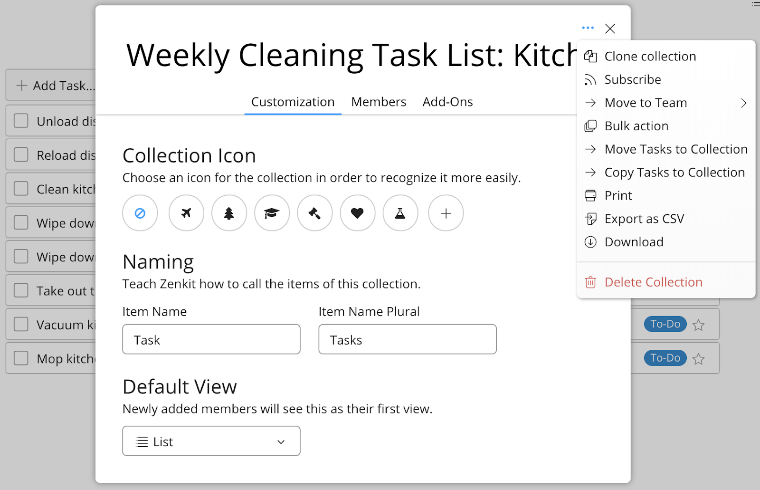Click the red trash icon
760x490 pixels.
[x=590, y=282]
